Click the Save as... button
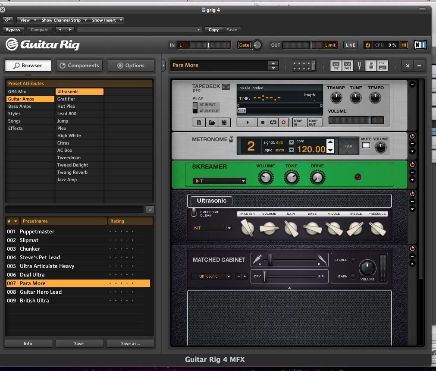 pos(130,343)
